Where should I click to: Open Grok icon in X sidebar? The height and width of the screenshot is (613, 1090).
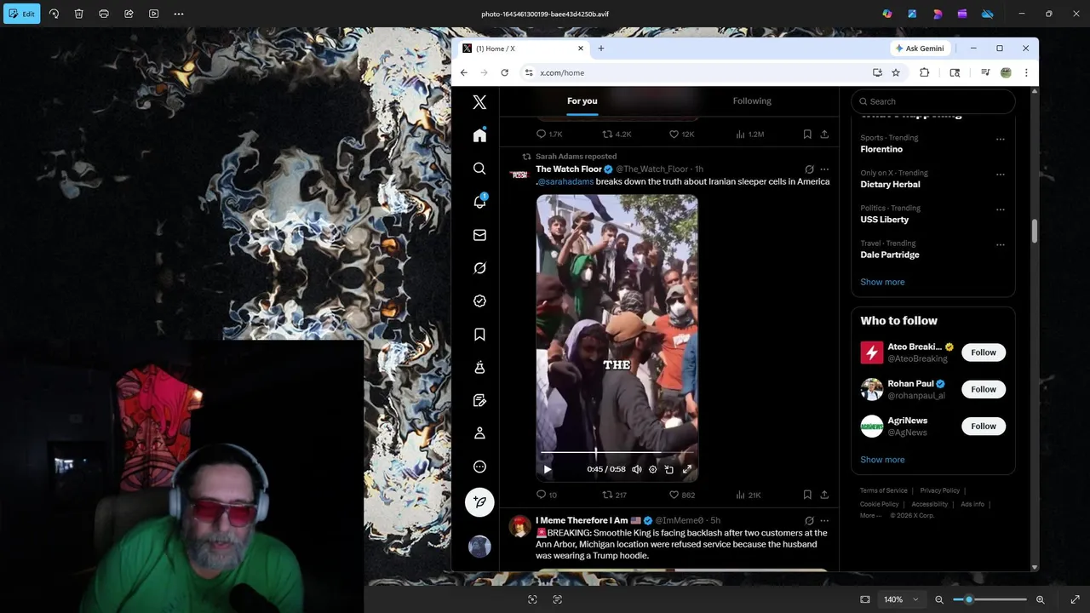click(479, 268)
